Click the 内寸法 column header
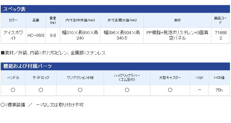This screenshot has height=123, width=231. coord(80,20)
